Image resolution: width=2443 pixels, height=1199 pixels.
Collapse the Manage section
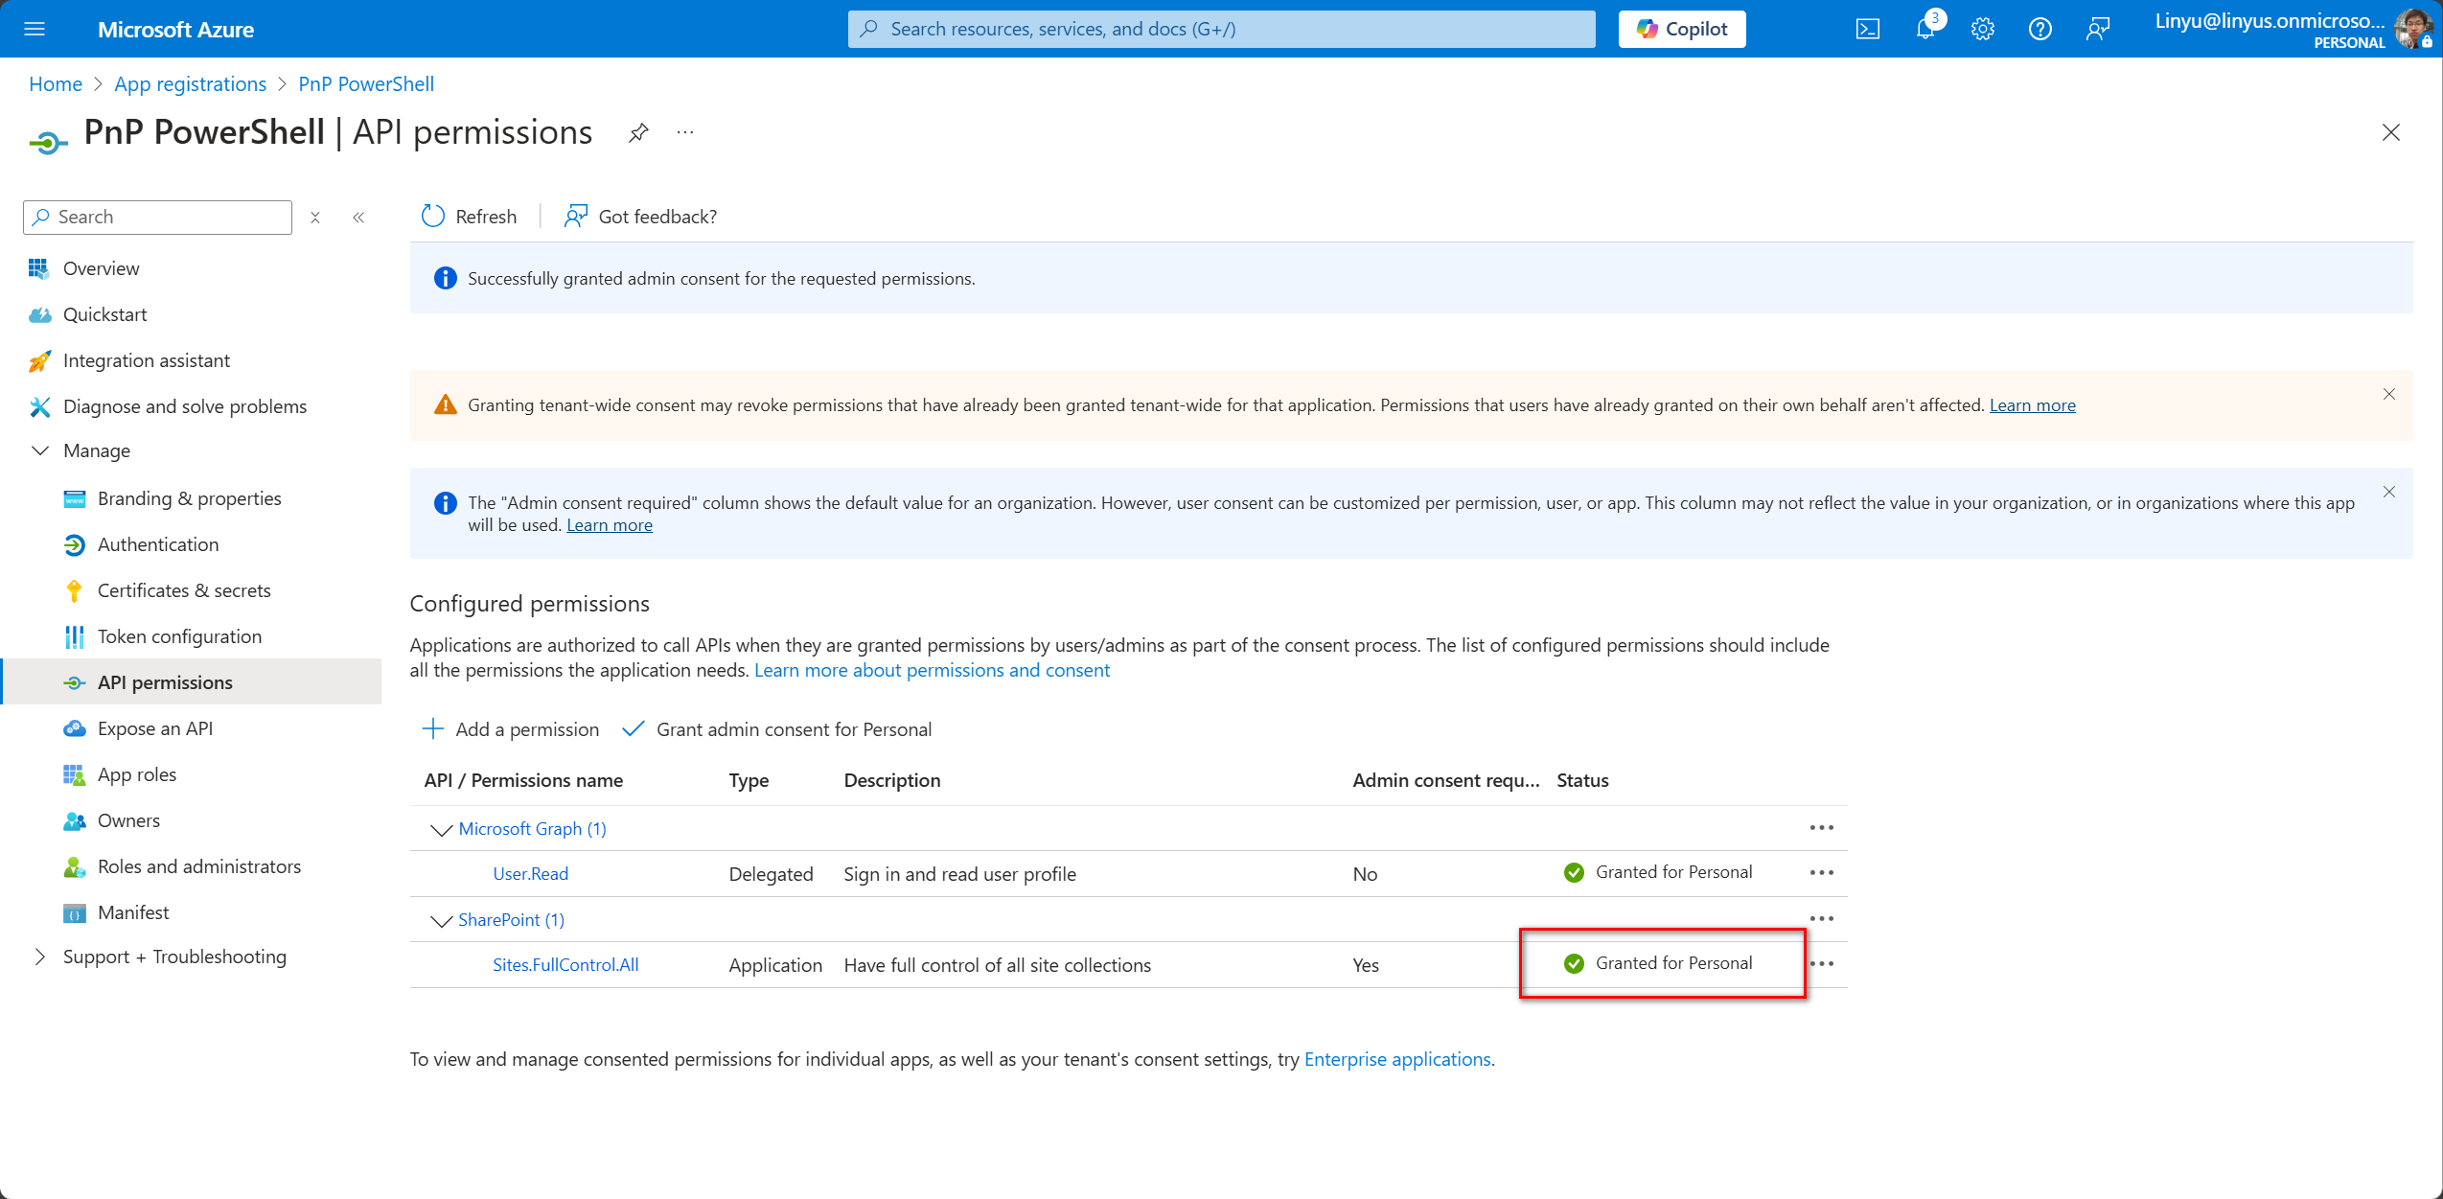pyautogui.click(x=39, y=450)
